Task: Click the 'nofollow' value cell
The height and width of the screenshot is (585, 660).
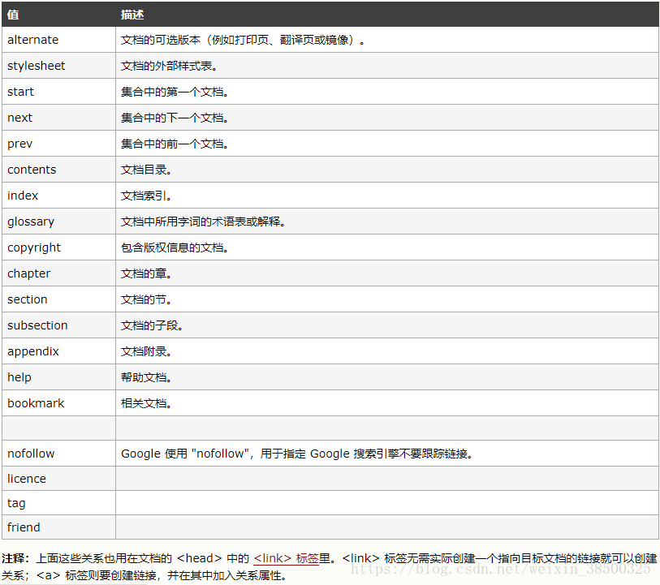Action: 59,454
